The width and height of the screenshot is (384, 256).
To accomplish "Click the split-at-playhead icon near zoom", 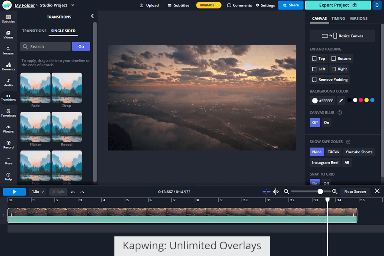I will pyautogui.click(x=276, y=192).
